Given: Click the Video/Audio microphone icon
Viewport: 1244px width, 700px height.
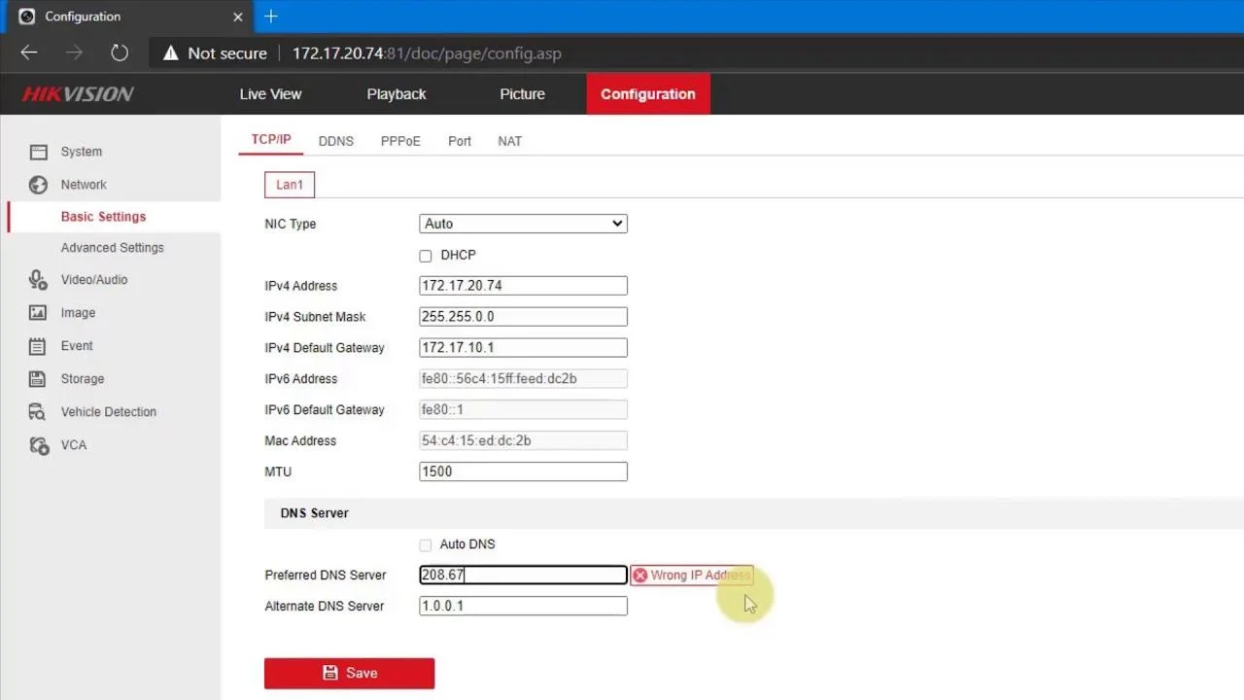Looking at the screenshot, I should pos(38,280).
